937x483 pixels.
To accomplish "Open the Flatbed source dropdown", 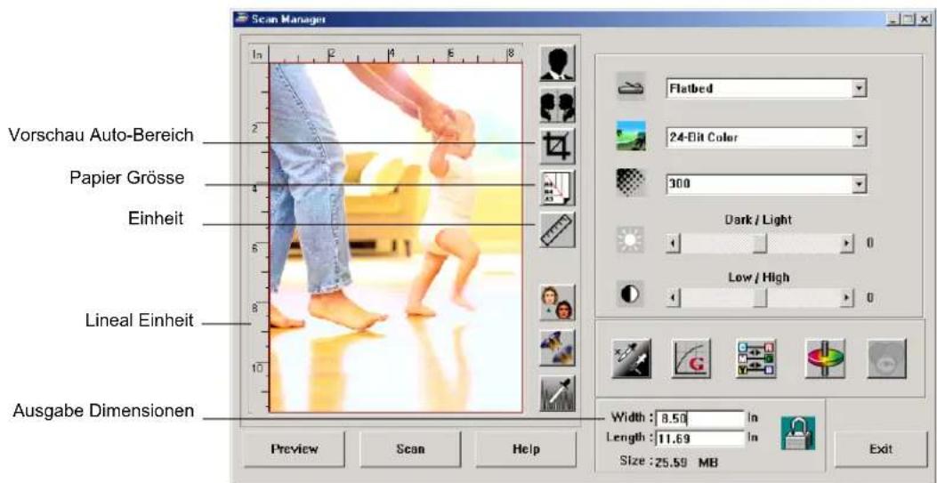I will 765,88.
